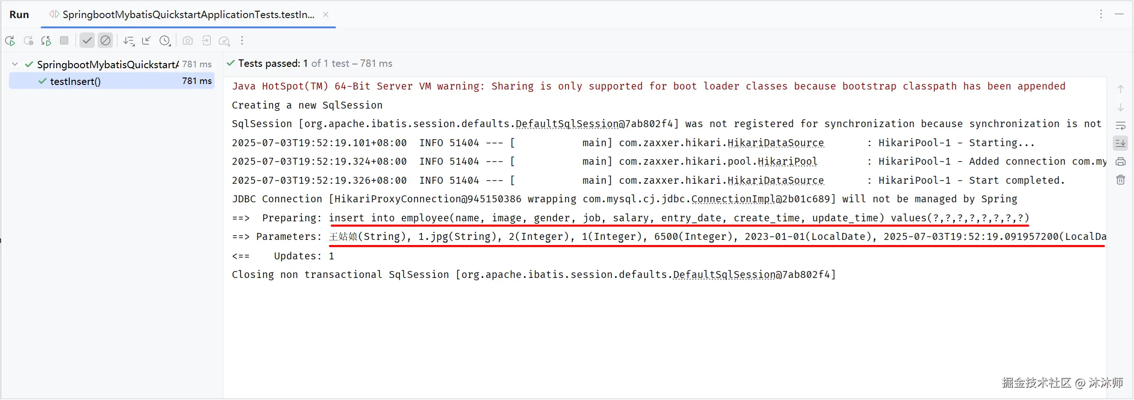The image size is (1134, 400).
Task: Select the testInsert() test row
Action: tap(111, 81)
